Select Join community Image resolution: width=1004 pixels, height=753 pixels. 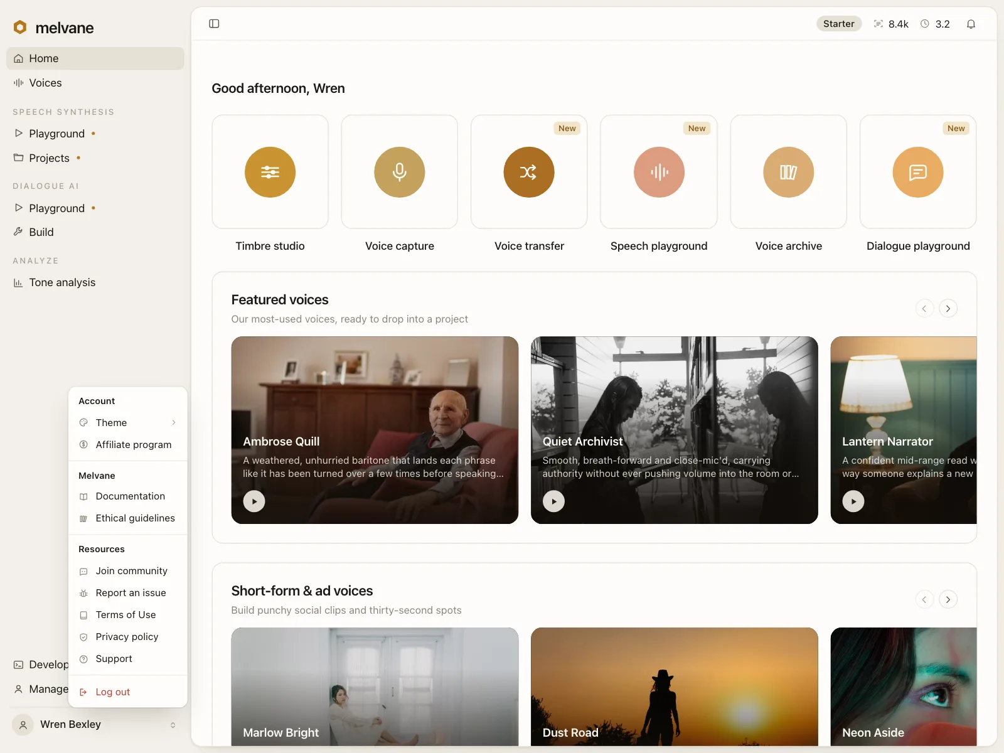pyautogui.click(x=128, y=571)
